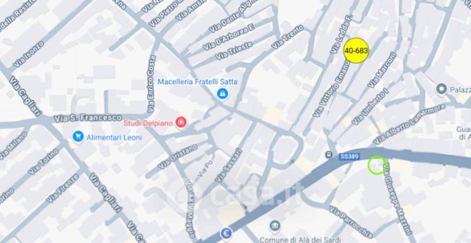This screenshot has width=471, height=243.
Task: Select the green circle location marker
Action: click(x=377, y=165)
